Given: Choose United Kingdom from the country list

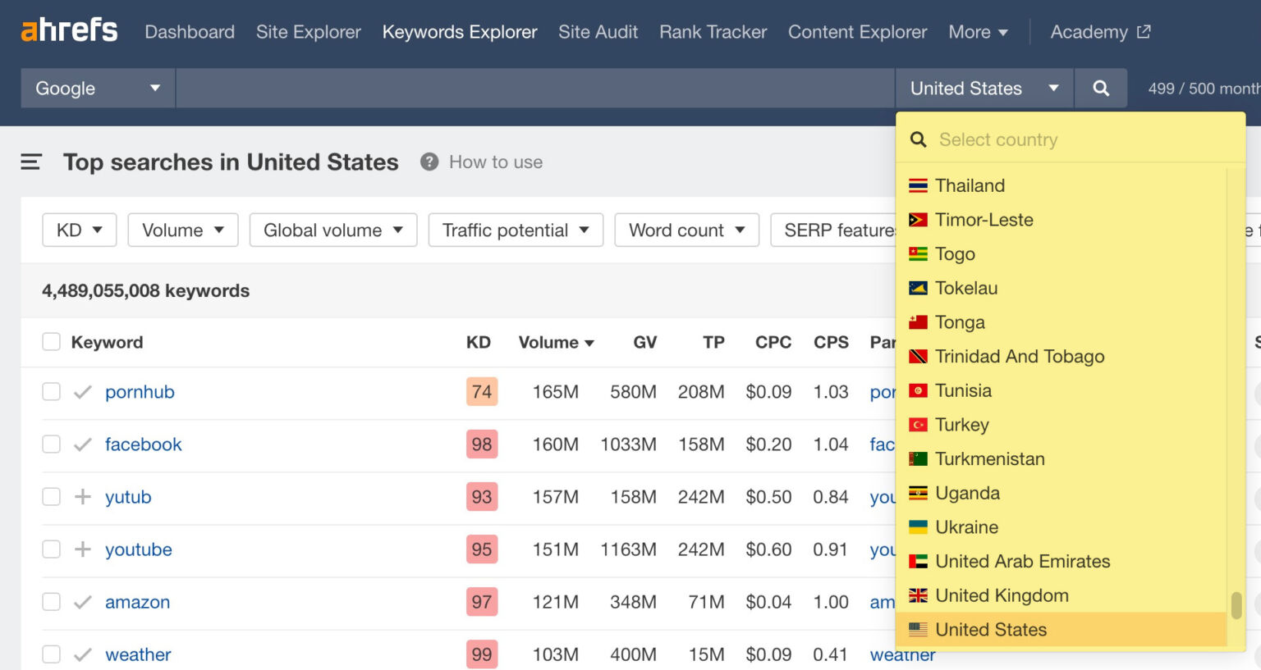Looking at the screenshot, I should (x=1002, y=595).
